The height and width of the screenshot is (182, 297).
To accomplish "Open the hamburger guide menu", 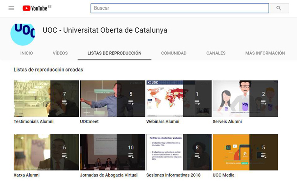I will tap(11, 8).
